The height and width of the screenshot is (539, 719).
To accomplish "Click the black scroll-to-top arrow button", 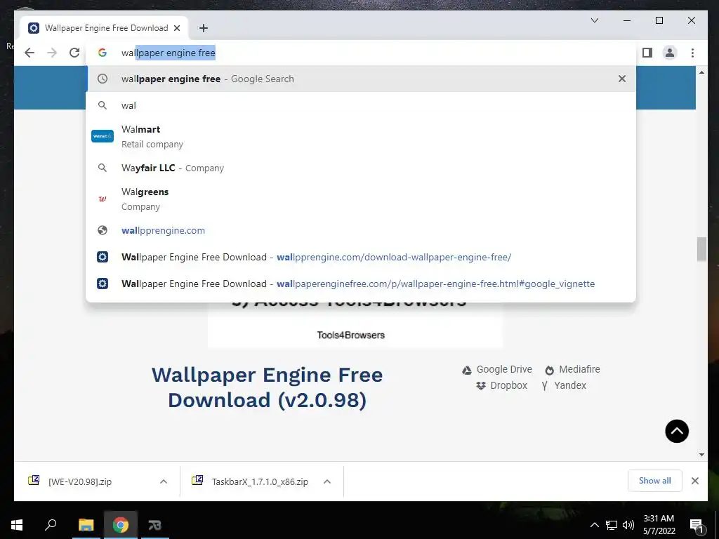I will (x=677, y=431).
